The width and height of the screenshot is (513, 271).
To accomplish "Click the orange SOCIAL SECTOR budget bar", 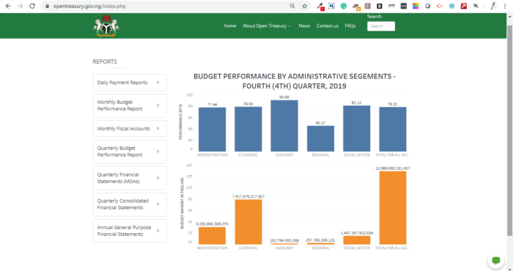I will (x=357, y=240).
